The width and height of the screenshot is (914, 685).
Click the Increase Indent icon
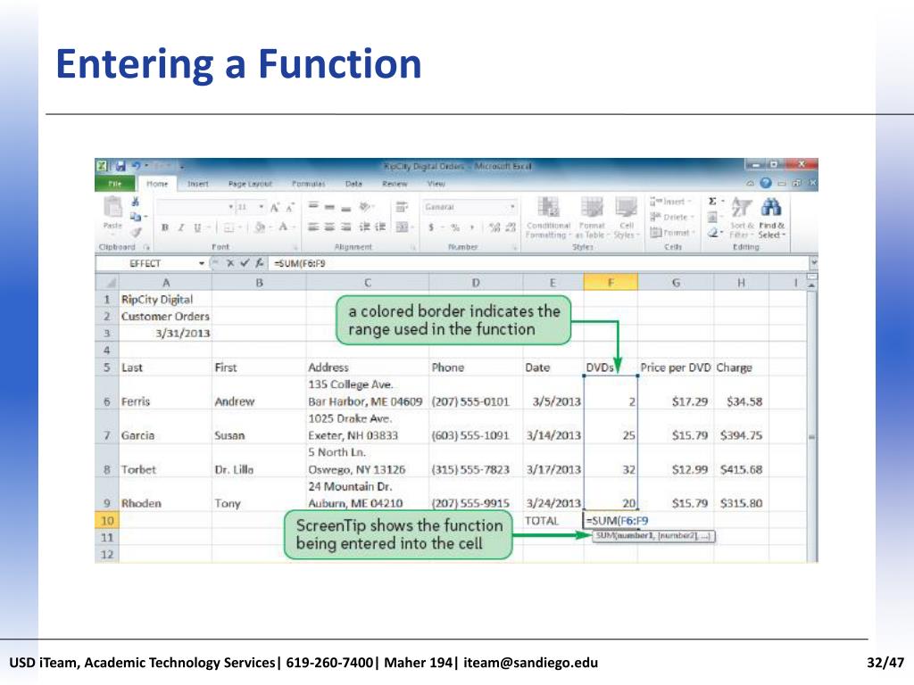(x=380, y=227)
